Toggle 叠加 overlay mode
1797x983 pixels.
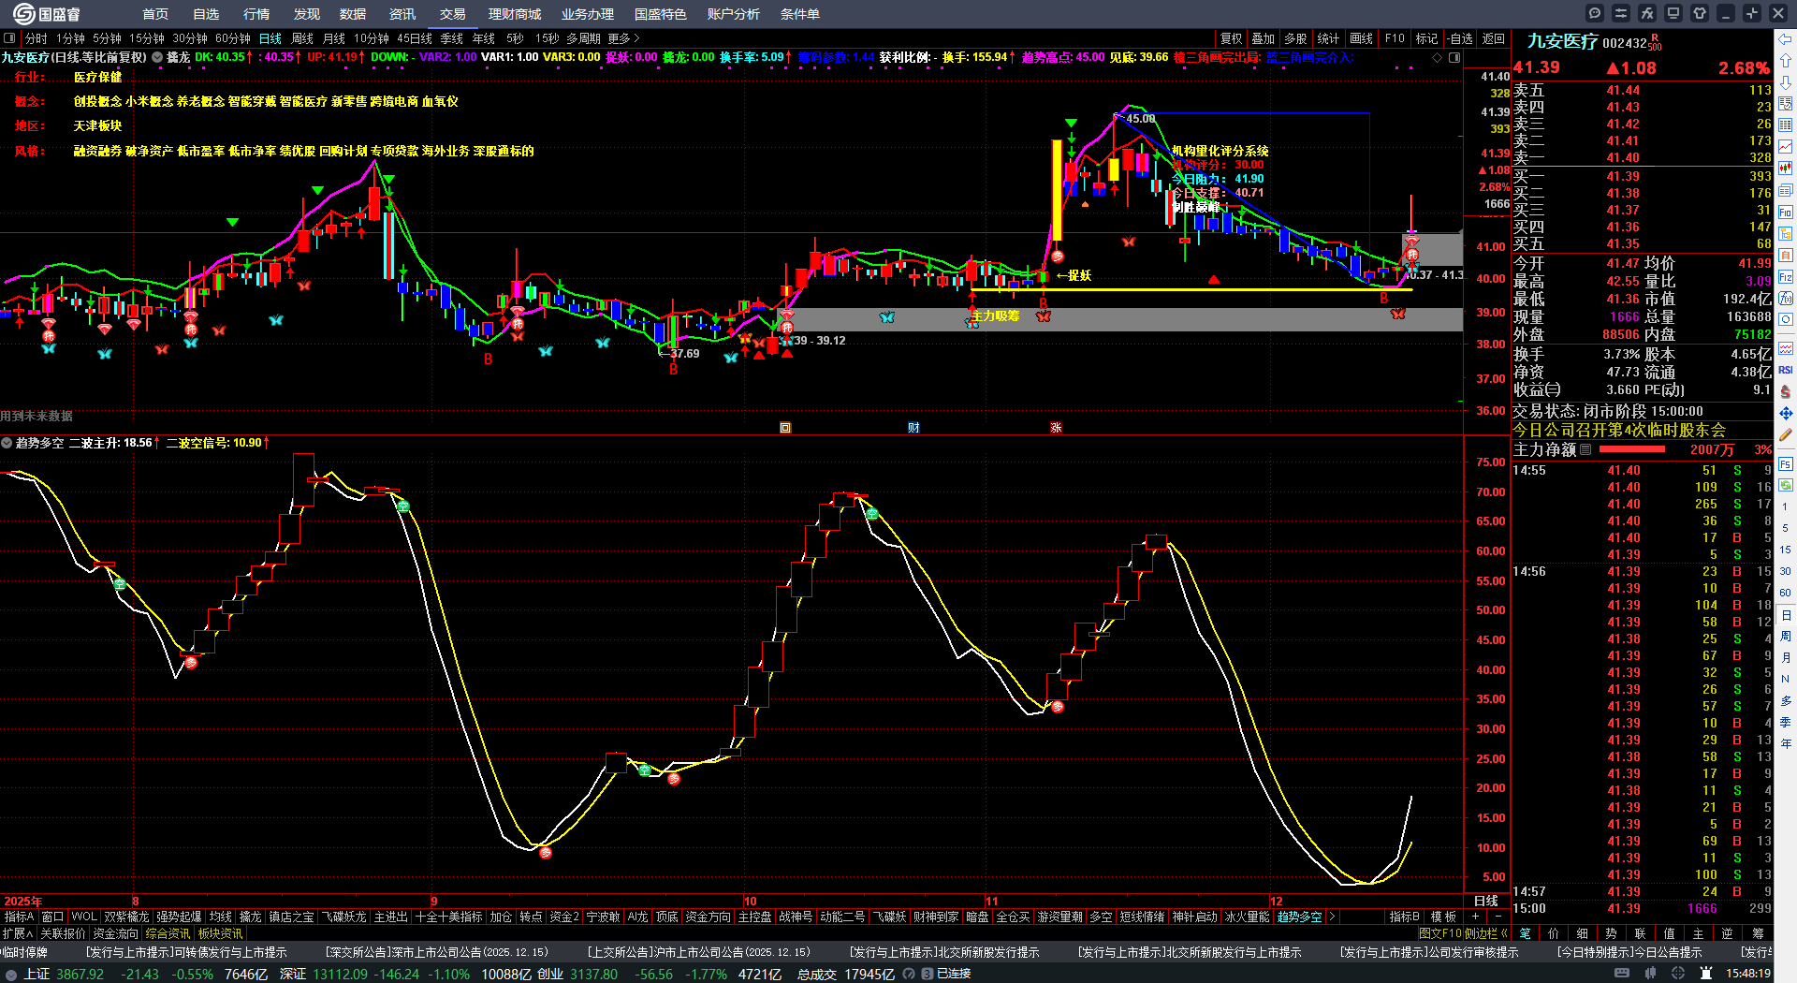(1264, 38)
